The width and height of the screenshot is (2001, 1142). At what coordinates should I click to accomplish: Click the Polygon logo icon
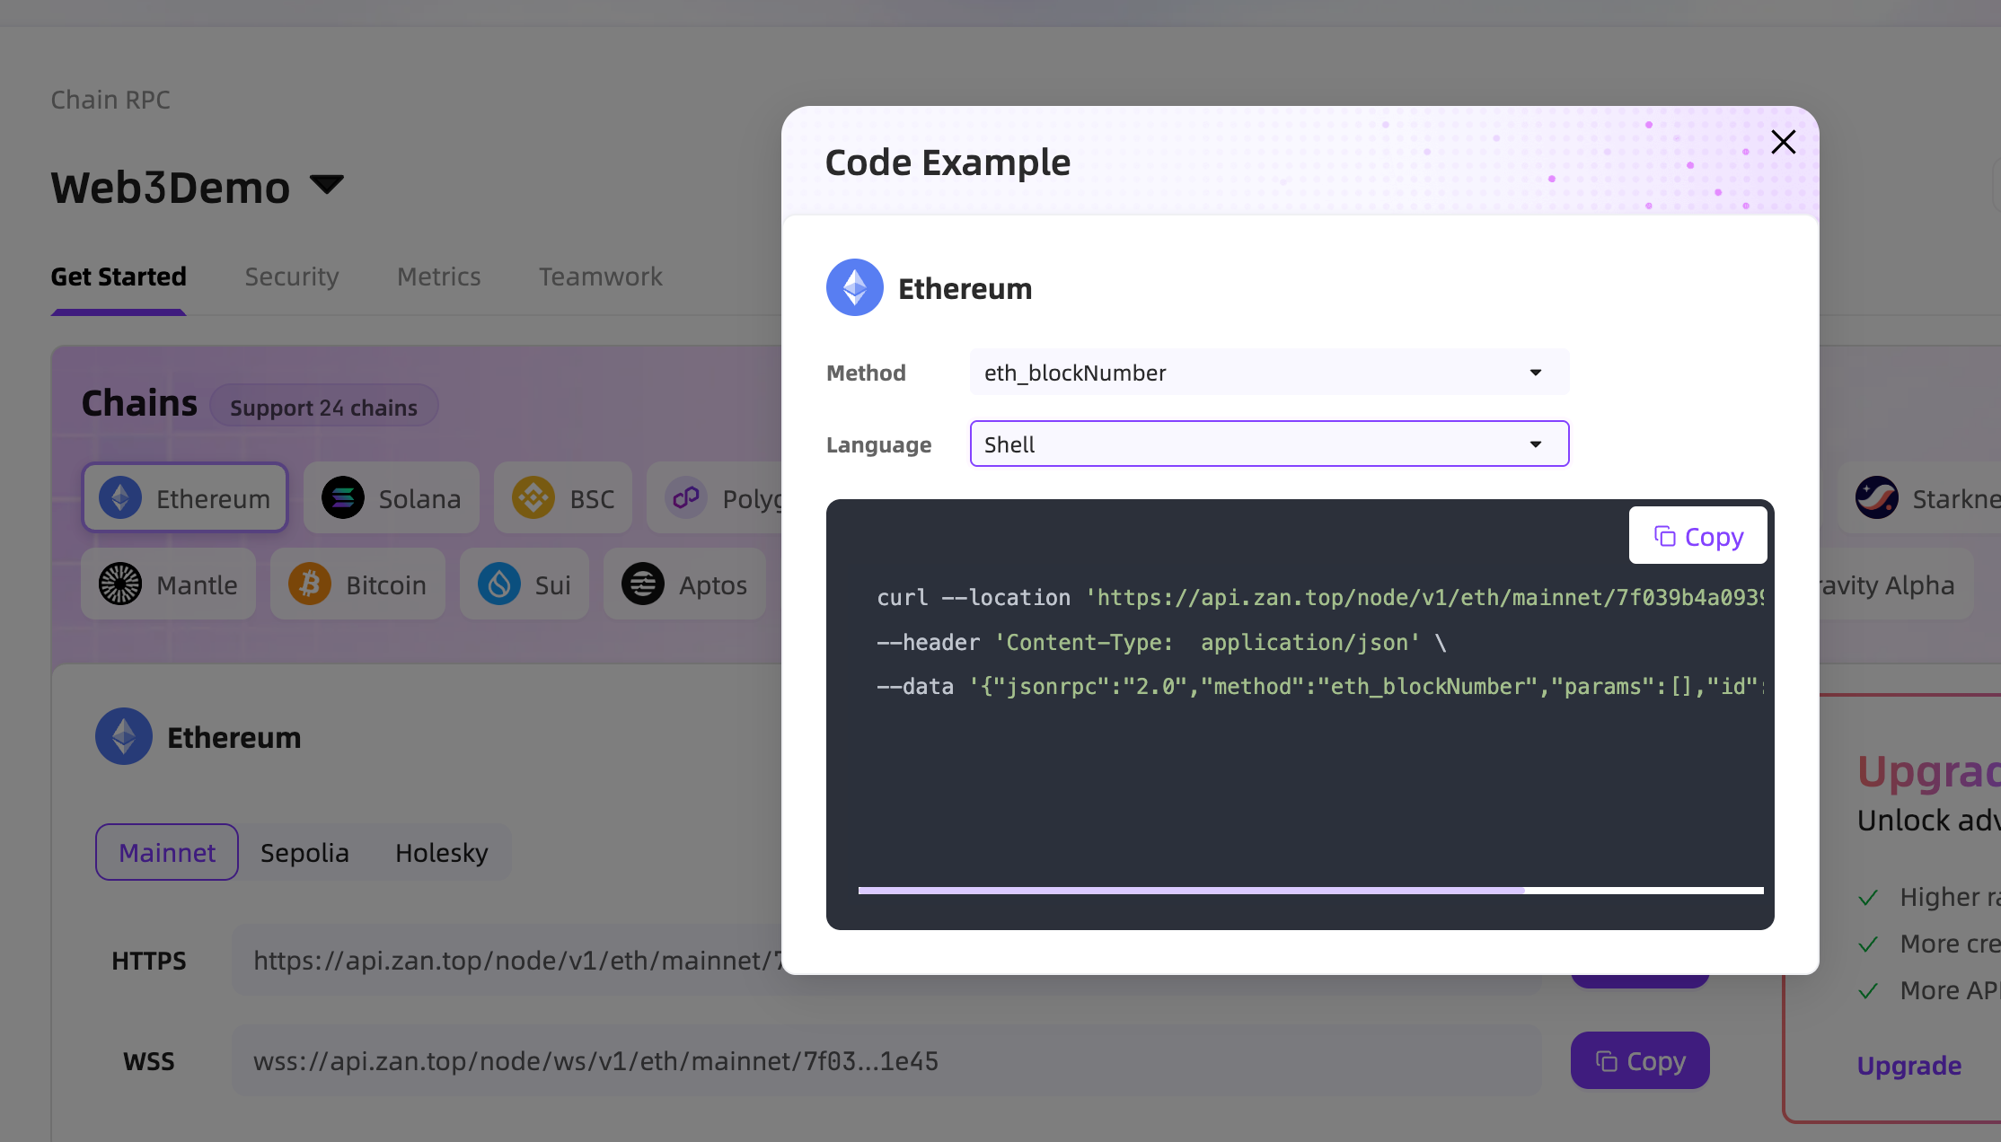pos(686,497)
